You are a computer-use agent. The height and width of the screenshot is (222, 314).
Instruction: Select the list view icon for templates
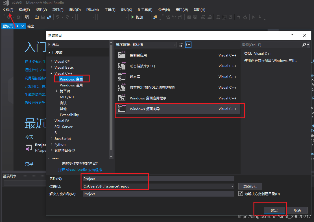tap(188, 44)
